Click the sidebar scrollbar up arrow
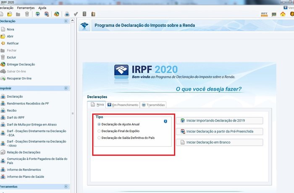Image resolution: width=294 pixels, height=193 pixels. pos(73,20)
